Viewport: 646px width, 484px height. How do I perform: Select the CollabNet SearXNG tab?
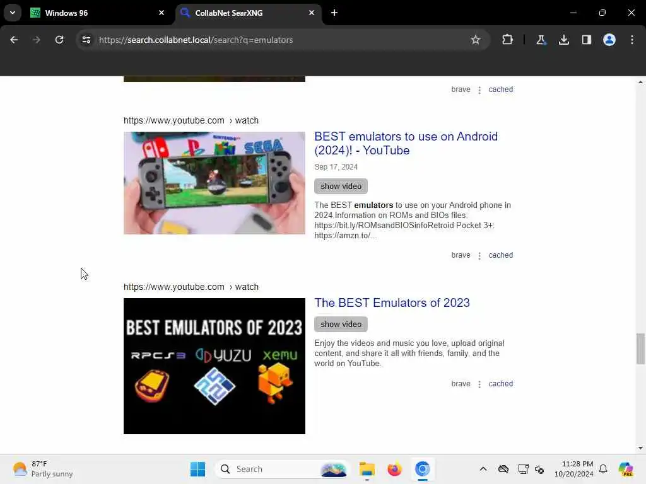(248, 13)
